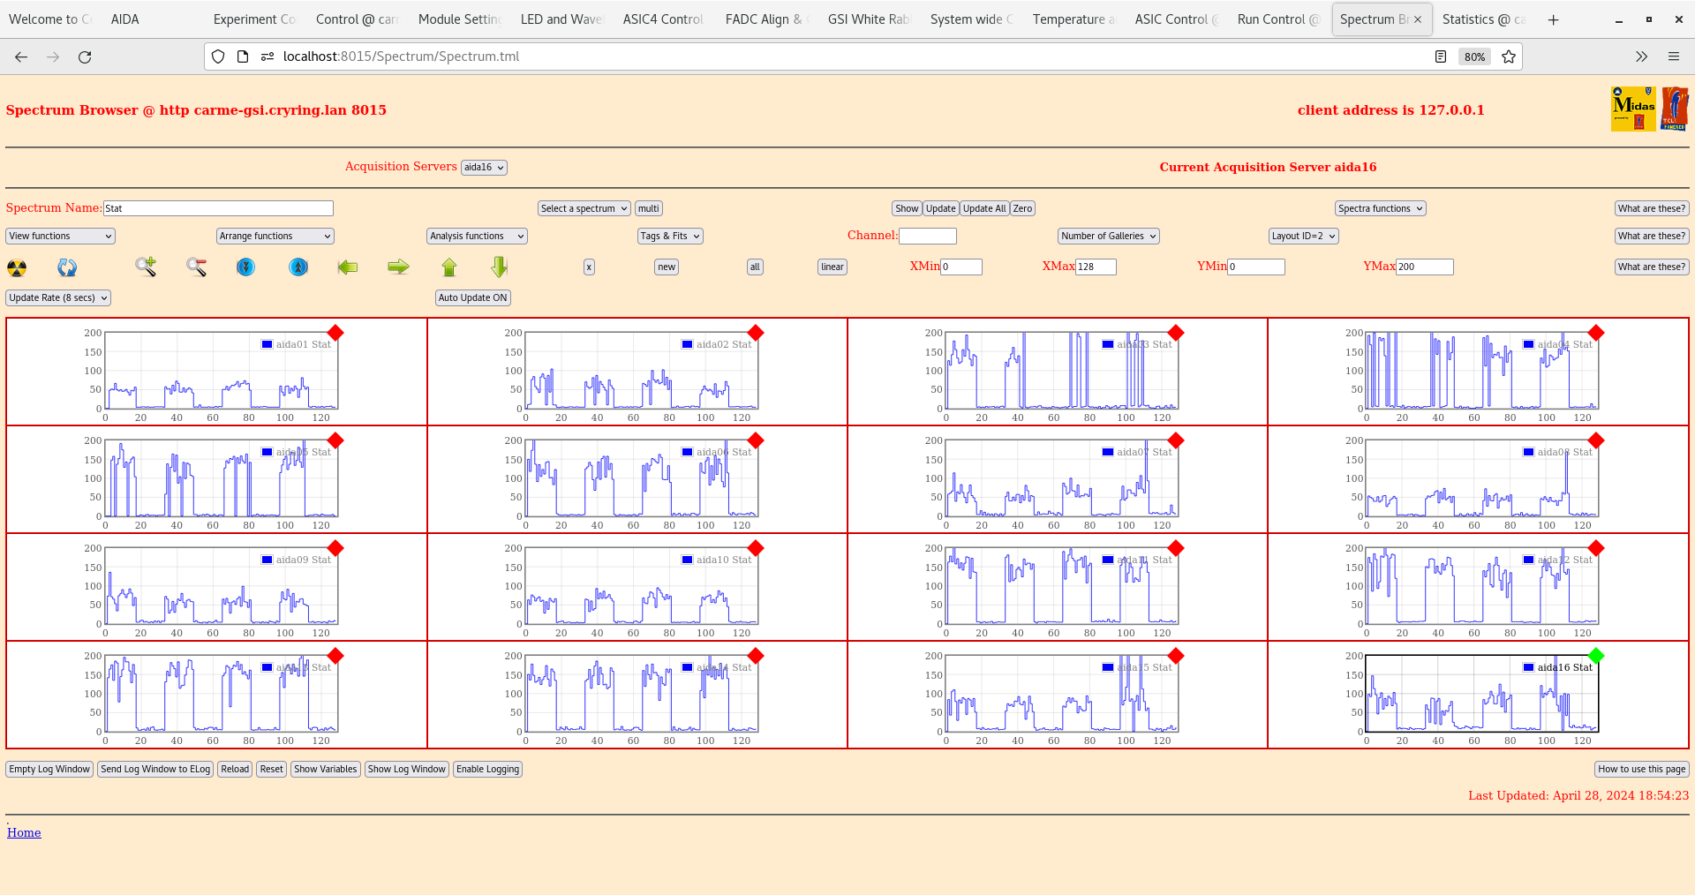
Task: Toggle the linear scale button
Action: (832, 267)
